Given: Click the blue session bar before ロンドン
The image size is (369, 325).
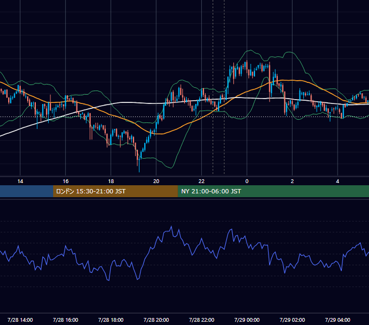Looking at the screenshot, I should click(27, 191).
